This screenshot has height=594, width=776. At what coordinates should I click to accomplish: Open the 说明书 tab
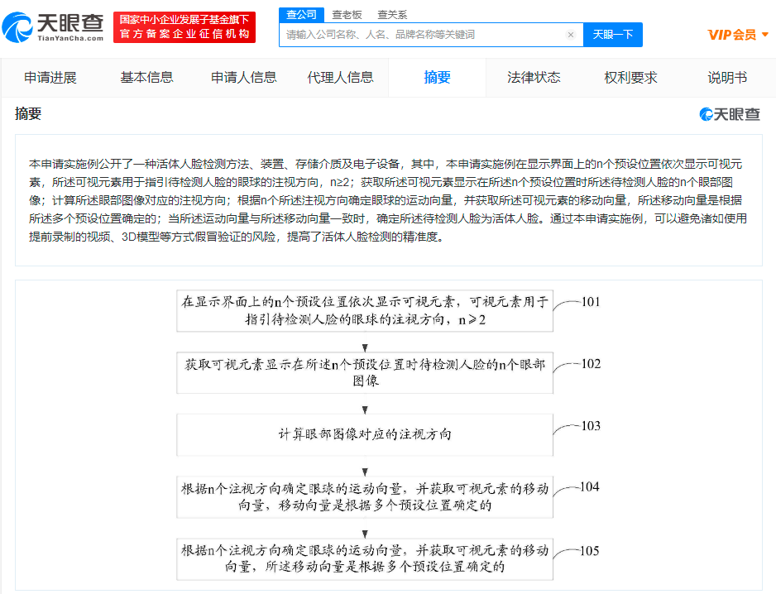(x=727, y=78)
